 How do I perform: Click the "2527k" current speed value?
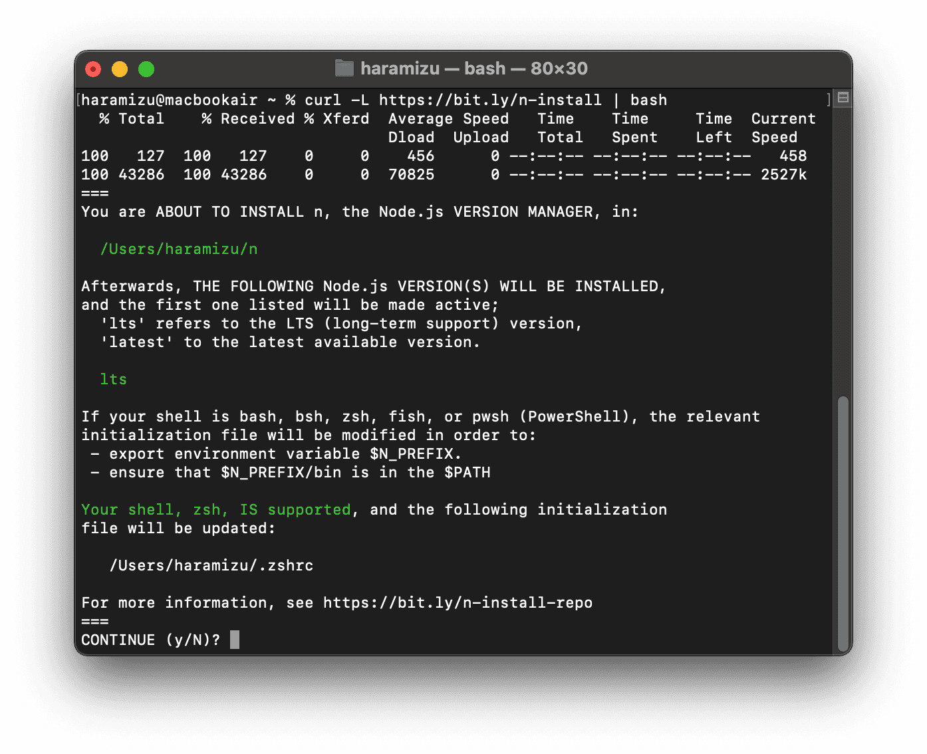point(783,175)
